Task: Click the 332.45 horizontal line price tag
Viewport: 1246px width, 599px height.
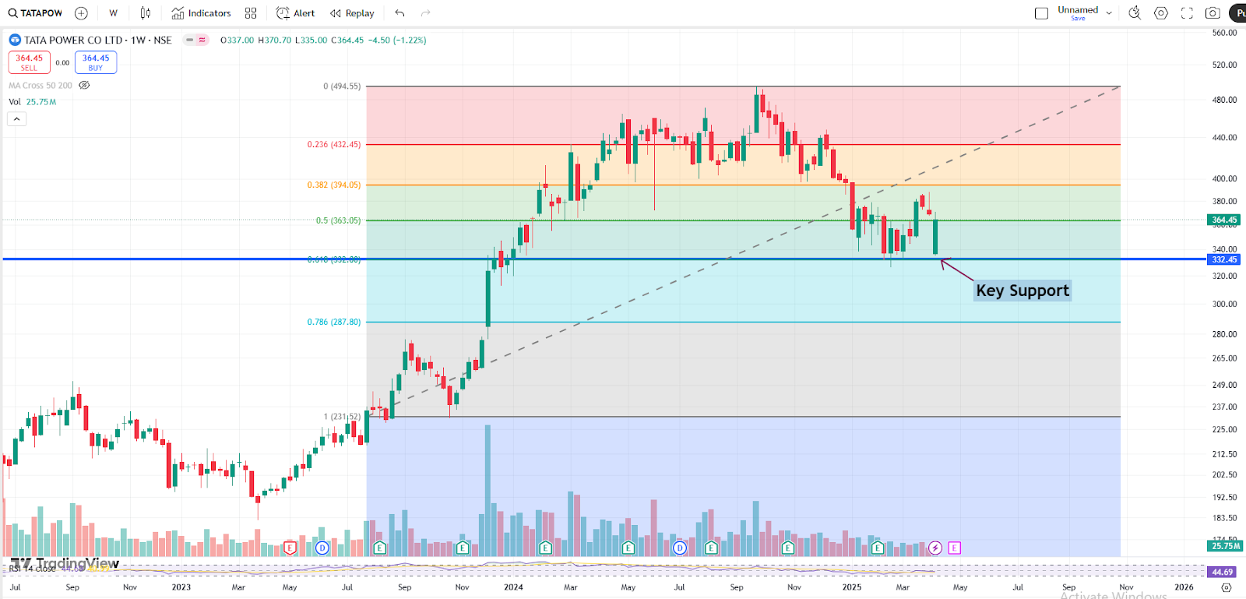Action: [x=1224, y=259]
